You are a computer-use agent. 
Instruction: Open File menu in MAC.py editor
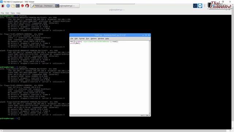72,38
